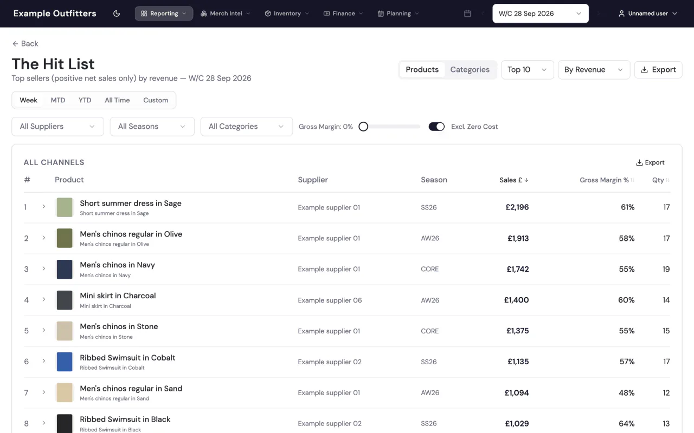
Task: Go to next week arrow
Action: [x=599, y=14]
